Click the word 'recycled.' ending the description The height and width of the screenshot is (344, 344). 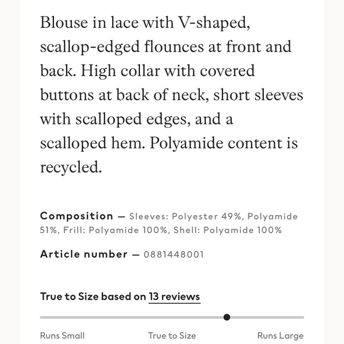pos(71,167)
